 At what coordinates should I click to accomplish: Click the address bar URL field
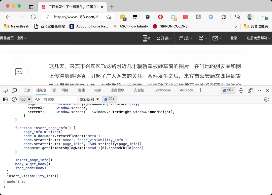pos(77,17)
